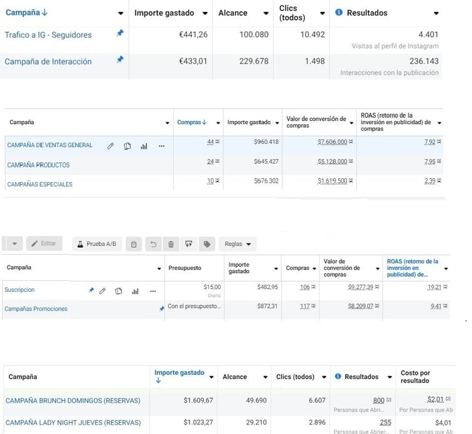The width and height of the screenshot is (472, 434).
Task: Click ROAS column header in Presupuesto table
Action: (x=412, y=268)
